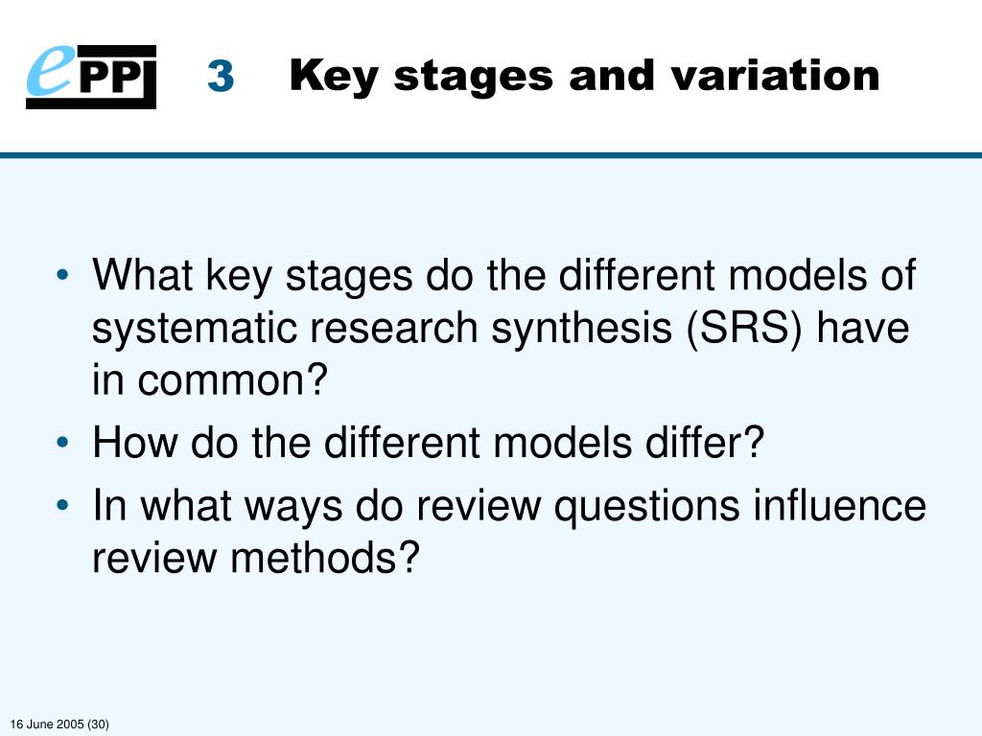The height and width of the screenshot is (736, 982).
Task: Click the third bullet point dot
Action: click(62, 505)
